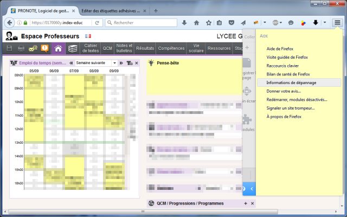Screen dimensions: 347x217
Task: Close the Emploi du temps widget
Action: [137, 63]
